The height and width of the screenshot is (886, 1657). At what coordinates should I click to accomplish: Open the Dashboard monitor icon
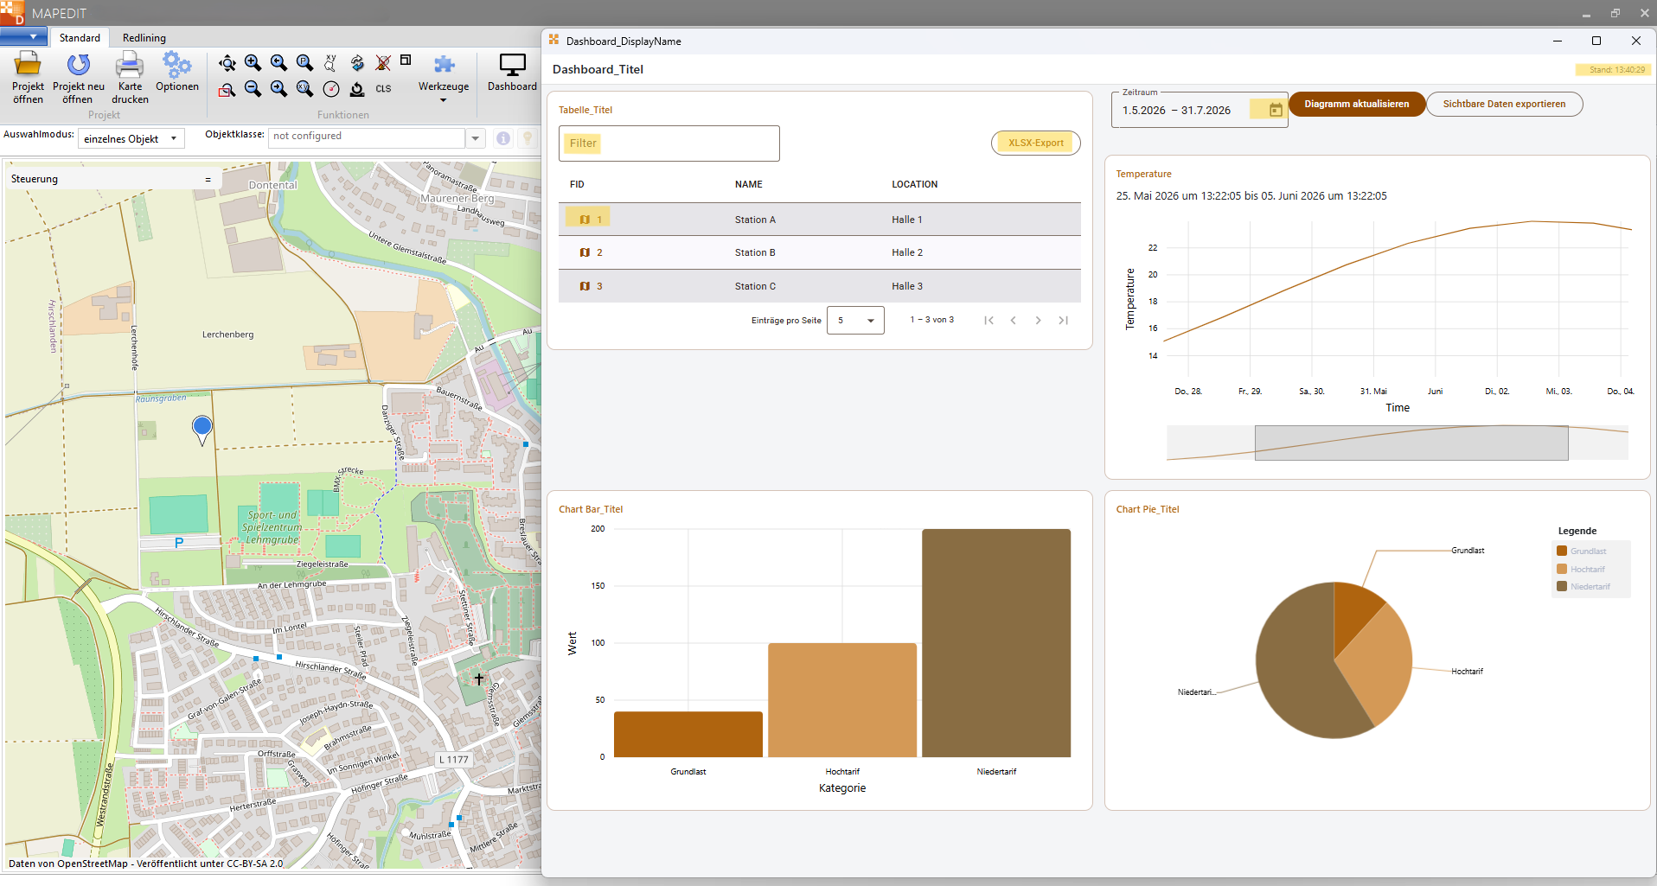tap(512, 65)
